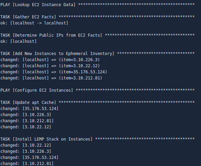This screenshot has height=166, width=201.
Task: Click the PLAY Configure EC2 Instances header
Action: point(97,90)
